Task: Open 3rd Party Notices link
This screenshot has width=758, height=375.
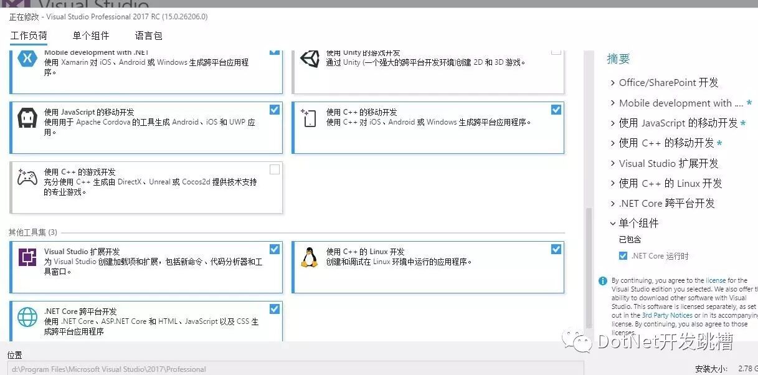Action: click(x=667, y=316)
